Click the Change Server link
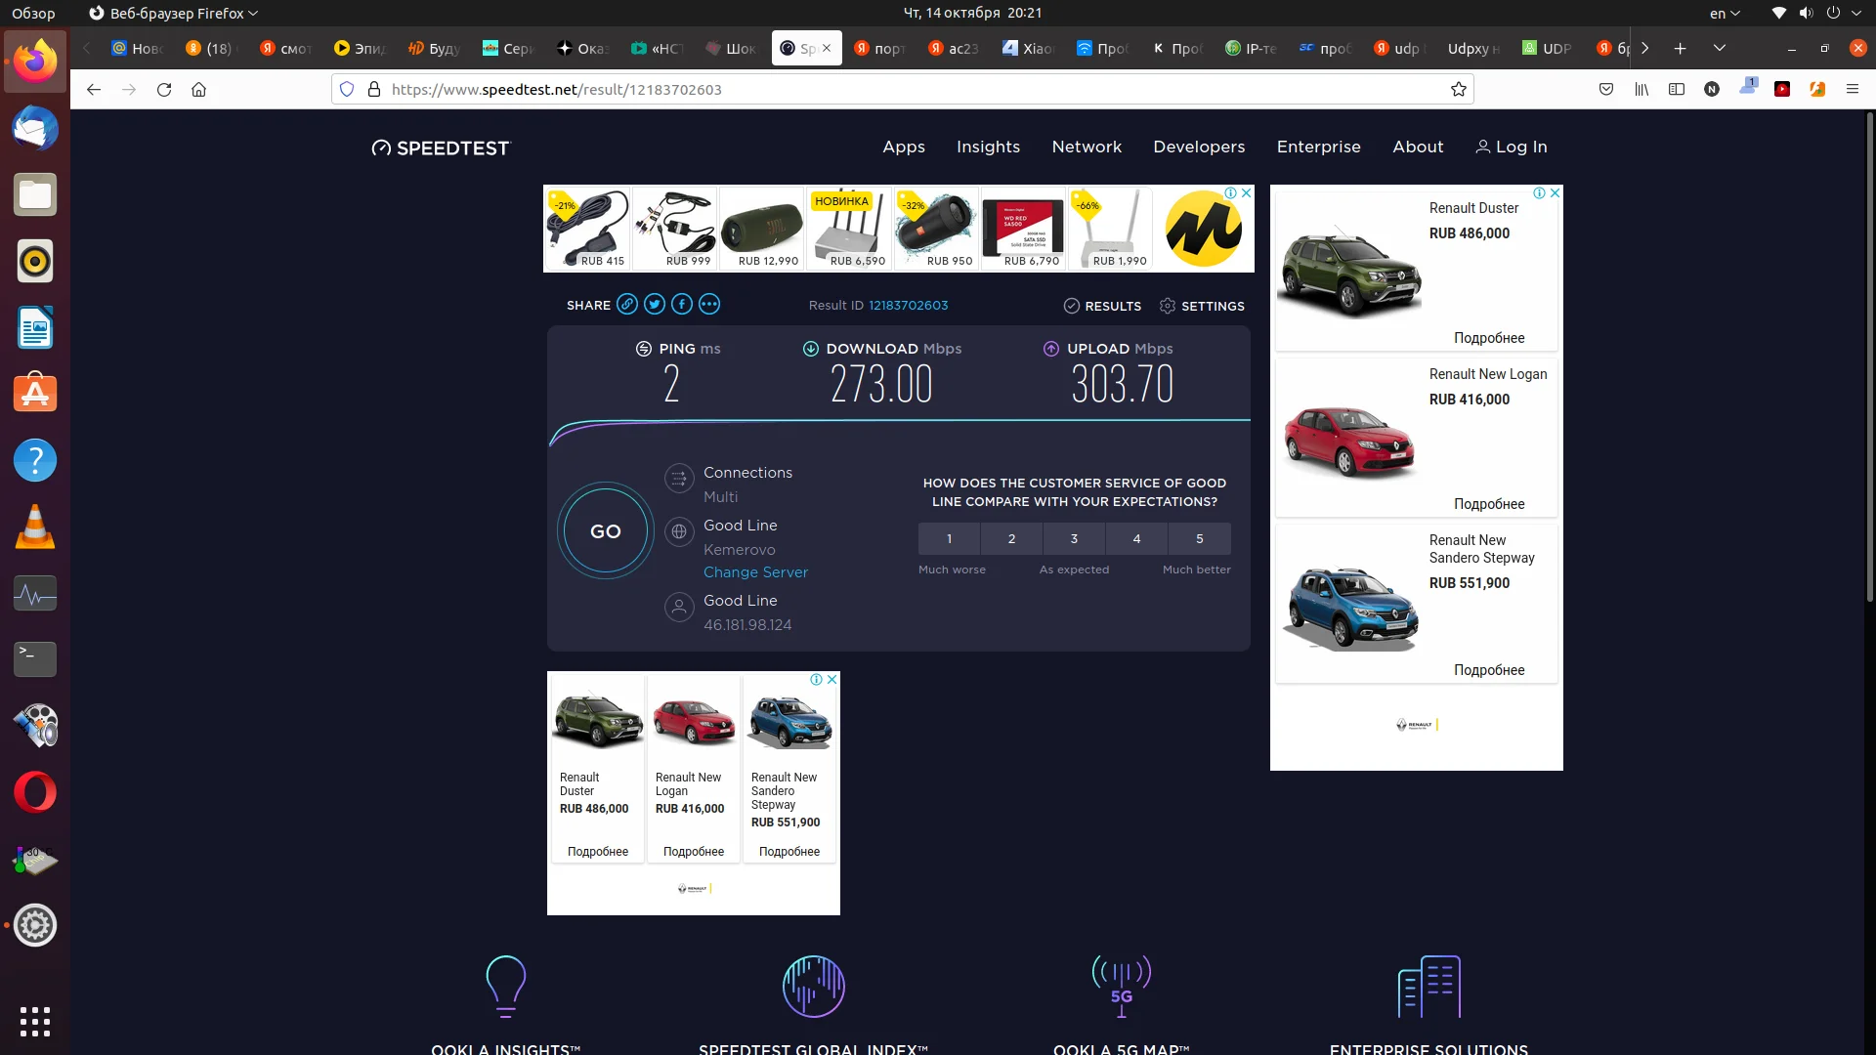This screenshot has width=1876, height=1055. [755, 572]
